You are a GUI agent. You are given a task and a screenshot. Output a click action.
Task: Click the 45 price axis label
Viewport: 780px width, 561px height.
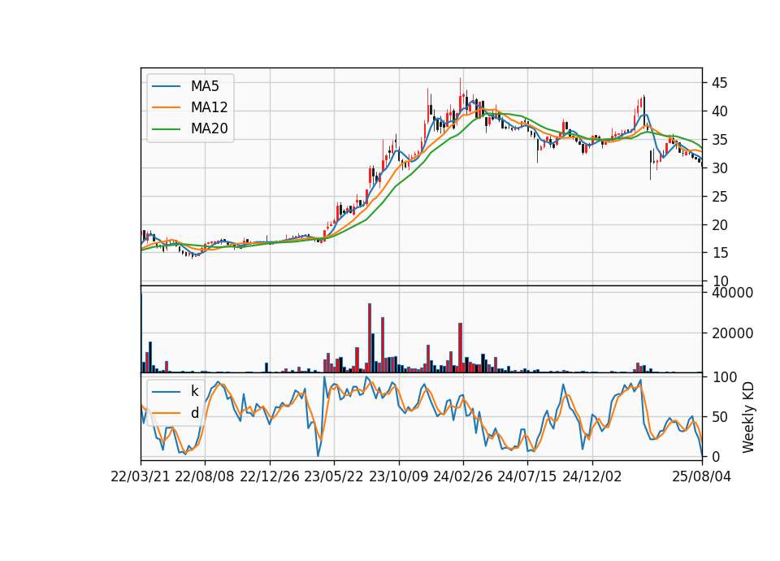[719, 83]
